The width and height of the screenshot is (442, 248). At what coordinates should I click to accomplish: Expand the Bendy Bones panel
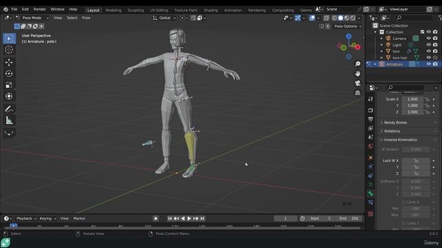point(395,123)
